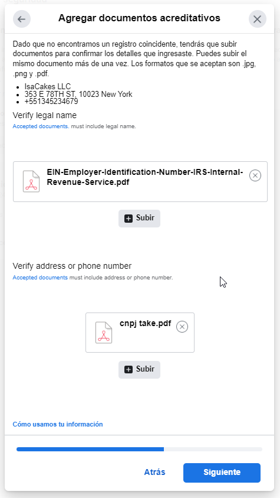
Task: Click the Verify legal name heading
Action: (x=45, y=115)
